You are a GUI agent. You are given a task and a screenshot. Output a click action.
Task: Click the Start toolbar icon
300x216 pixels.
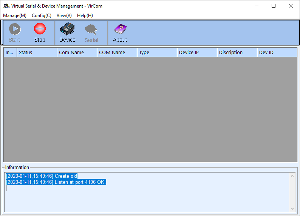pos(14,33)
